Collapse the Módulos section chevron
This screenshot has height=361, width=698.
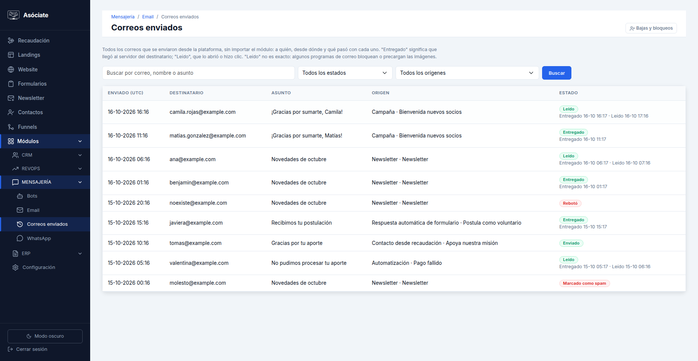[80, 141]
